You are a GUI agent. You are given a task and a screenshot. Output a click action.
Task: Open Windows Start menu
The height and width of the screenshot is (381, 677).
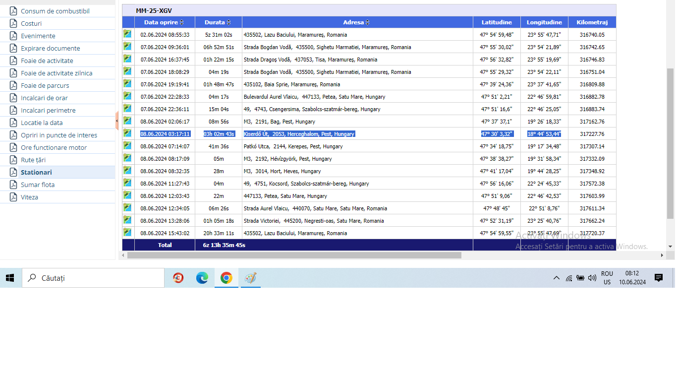click(x=10, y=278)
